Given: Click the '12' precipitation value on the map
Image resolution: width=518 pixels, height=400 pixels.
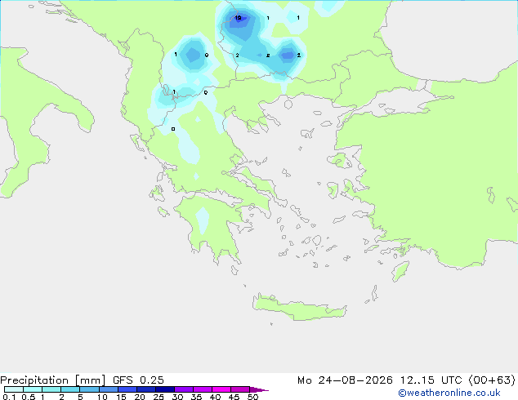Looking at the screenshot, I should [238, 18].
